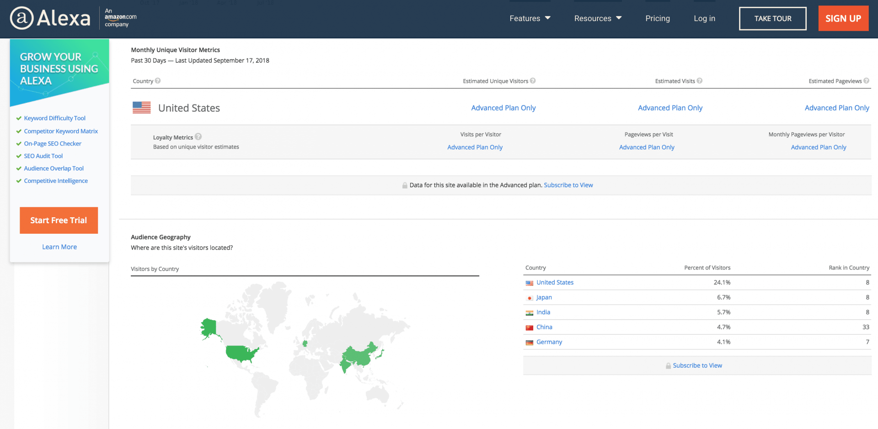Click the Grow Your Business Using Alexa banner
Screen dimensions: 878x429
pos(59,72)
